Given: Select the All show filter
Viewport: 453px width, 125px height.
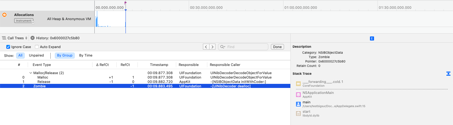Looking at the screenshot, I should [20, 55].
